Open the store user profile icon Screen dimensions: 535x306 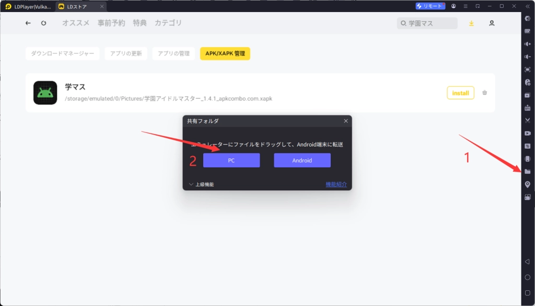click(x=492, y=23)
